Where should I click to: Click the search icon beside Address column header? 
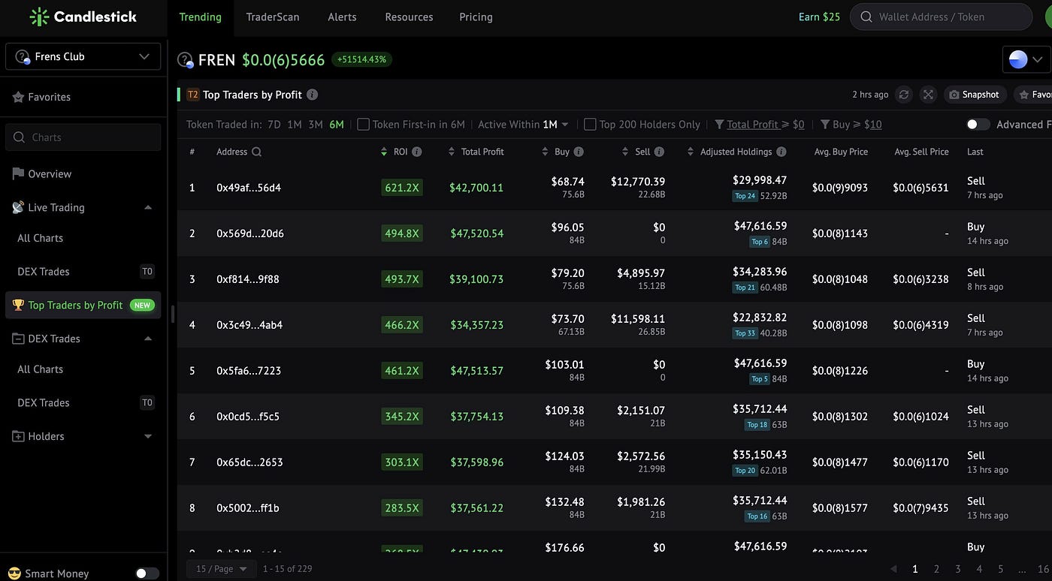click(257, 152)
